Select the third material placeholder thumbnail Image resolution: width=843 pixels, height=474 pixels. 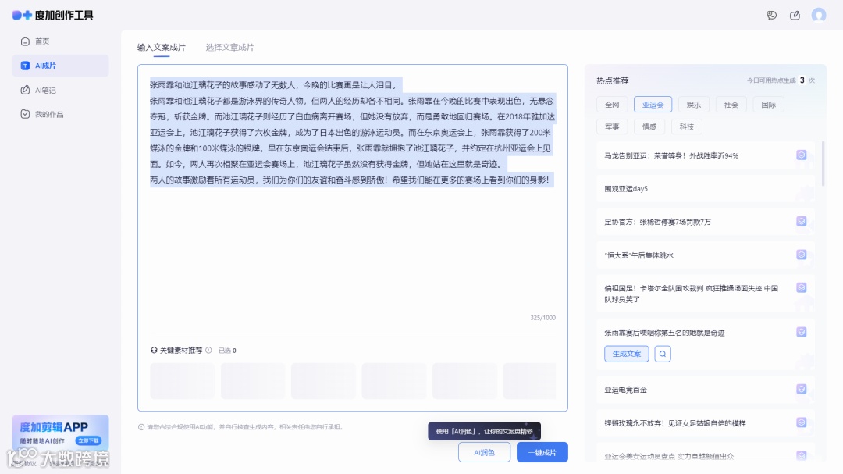pos(323,381)
